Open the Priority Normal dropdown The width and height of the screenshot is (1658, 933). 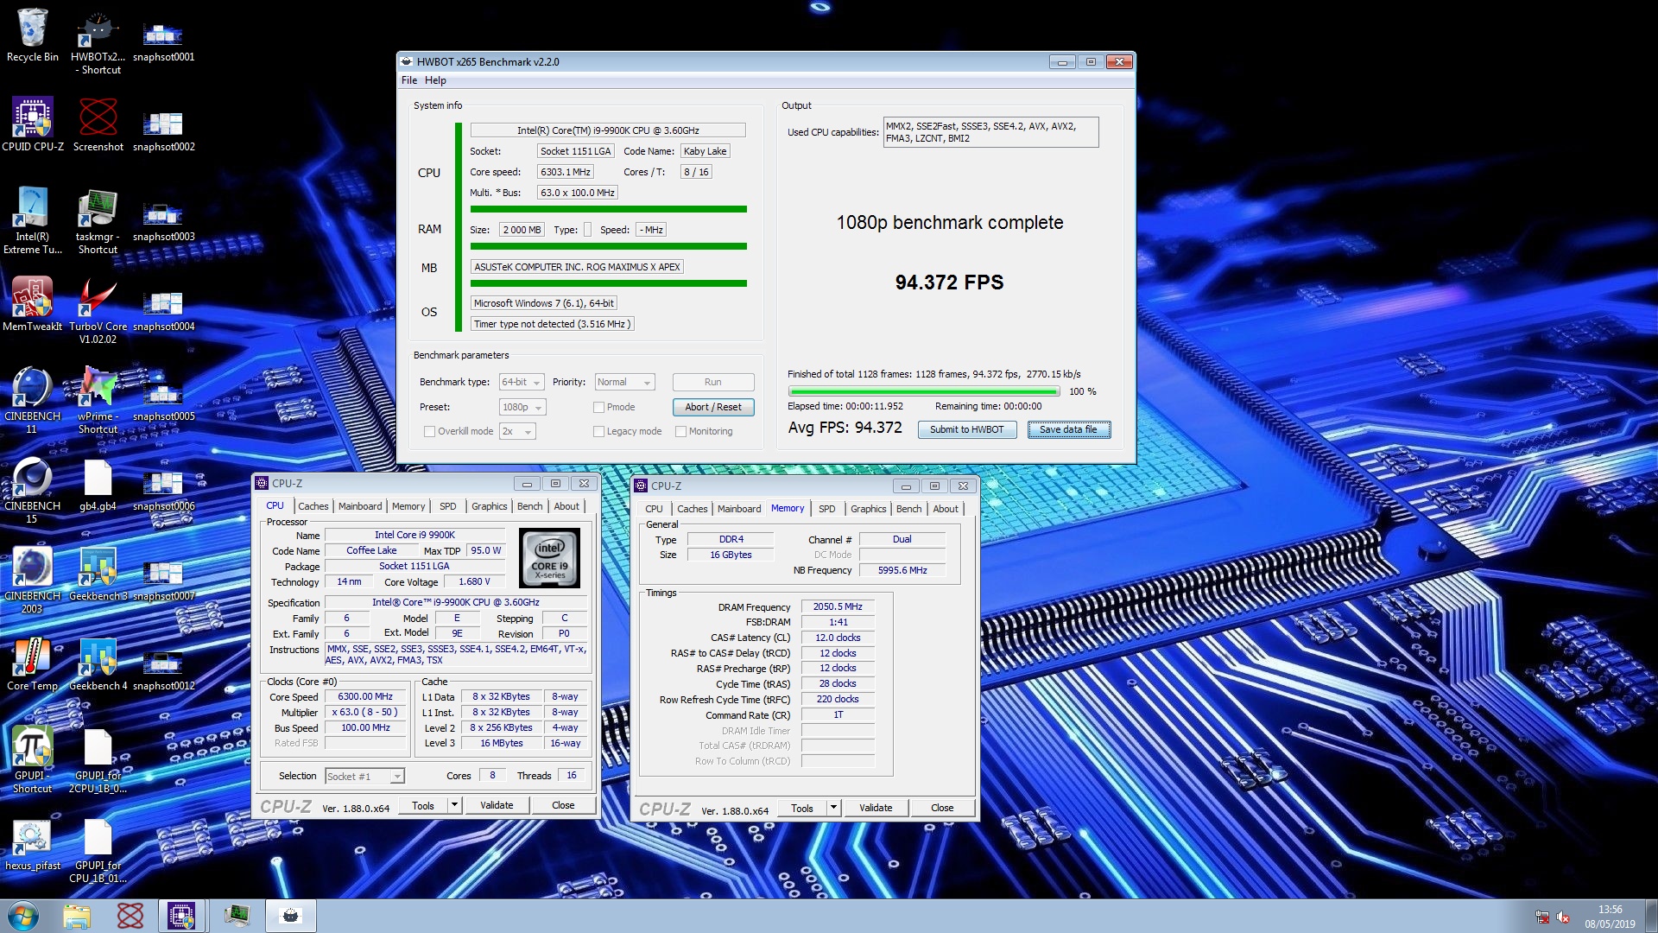(624, 382)
